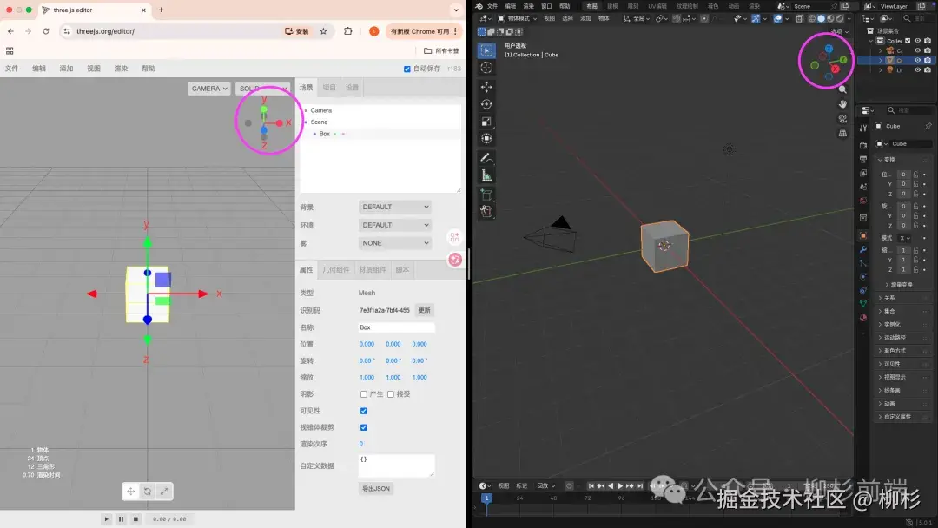The height and width of the screenshot is (528, 938).
Task: Click three.js editor rotate mode icon
Action: [x=147, y=491]
